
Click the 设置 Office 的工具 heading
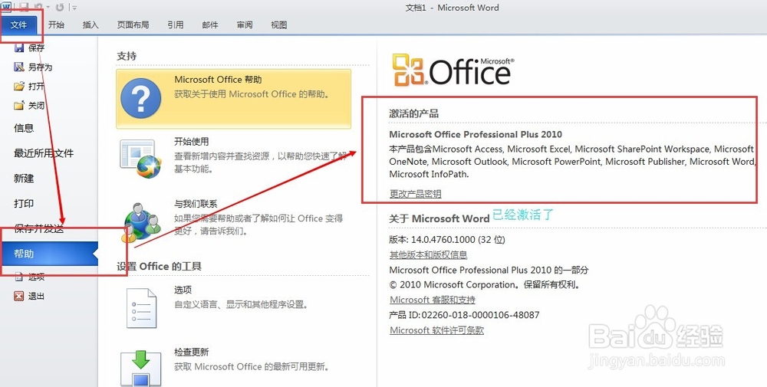pos(159,267)
